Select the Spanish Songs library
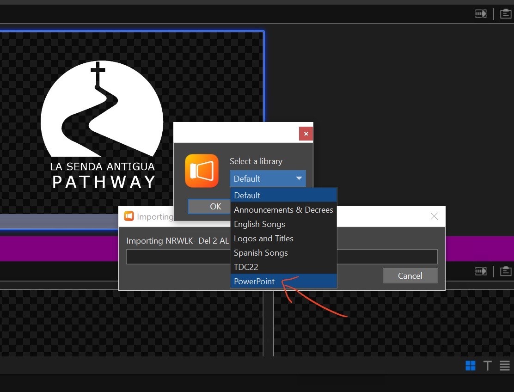514x392 pixels. click(283, 253)
